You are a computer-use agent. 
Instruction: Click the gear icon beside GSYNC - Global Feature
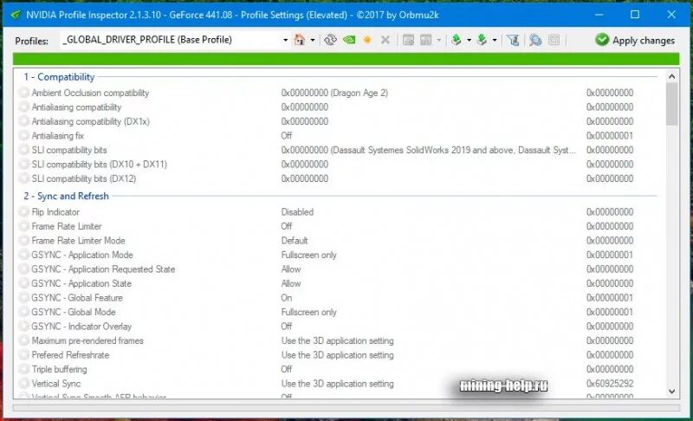coord(24,298)
